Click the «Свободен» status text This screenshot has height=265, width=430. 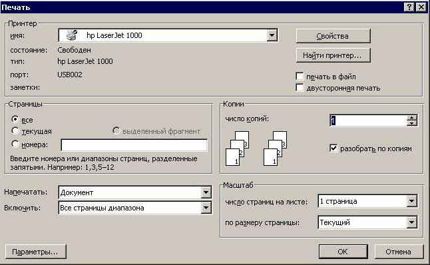coord(74,50)
